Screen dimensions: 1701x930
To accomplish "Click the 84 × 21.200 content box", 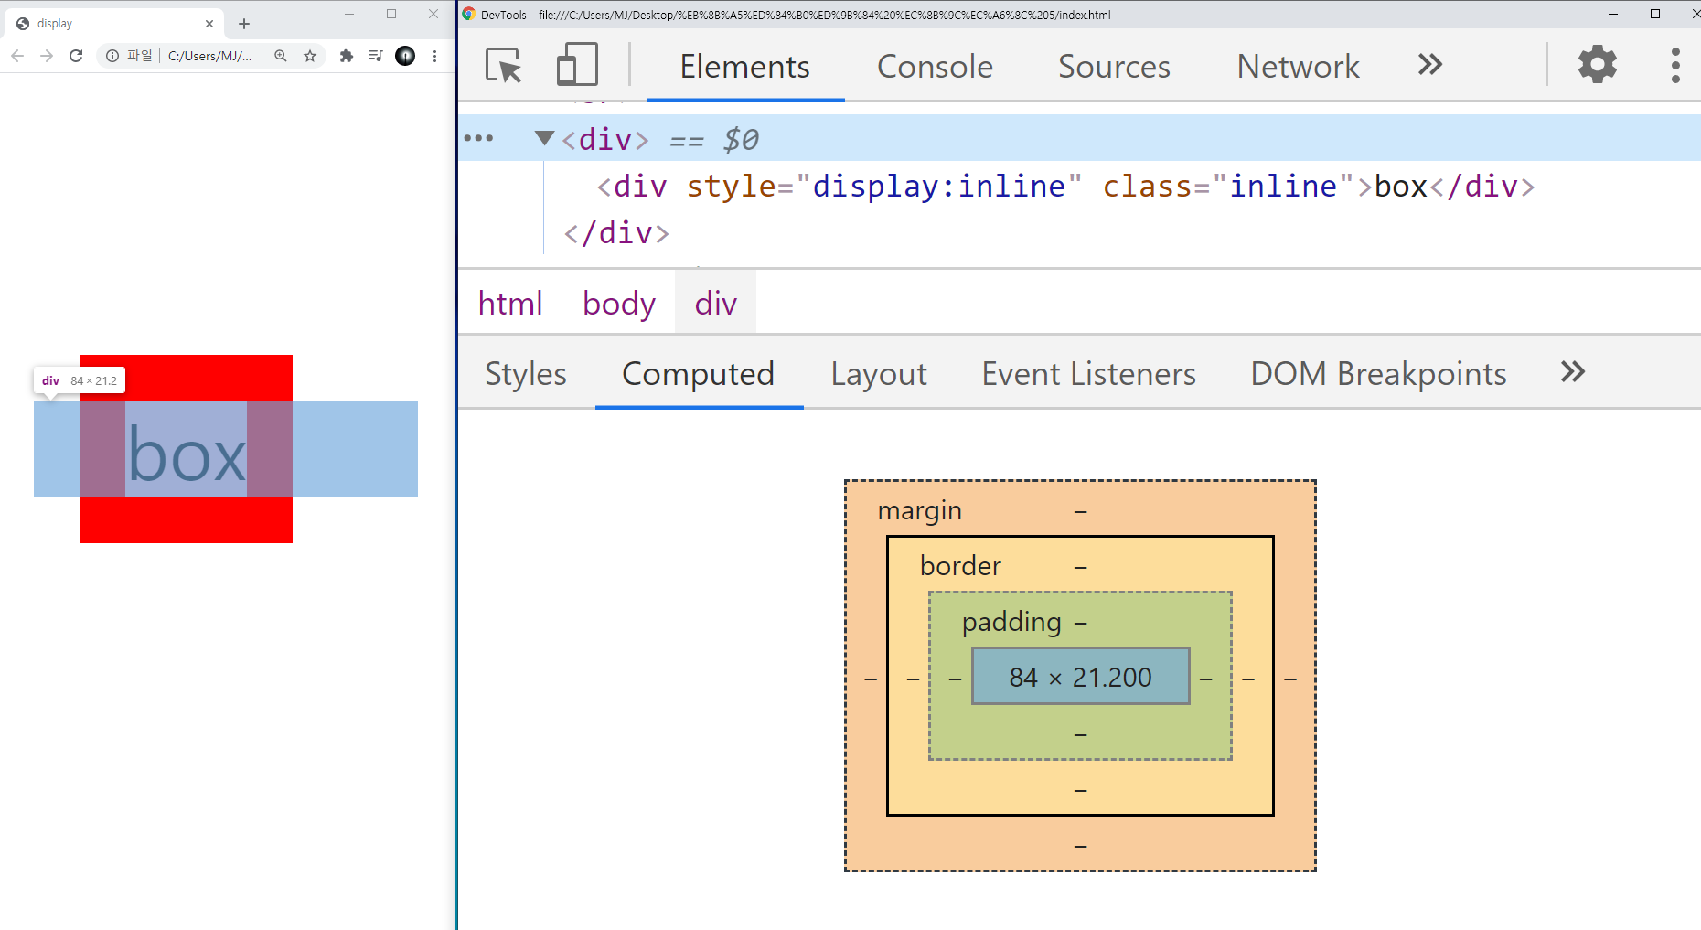I will 1080,677.
